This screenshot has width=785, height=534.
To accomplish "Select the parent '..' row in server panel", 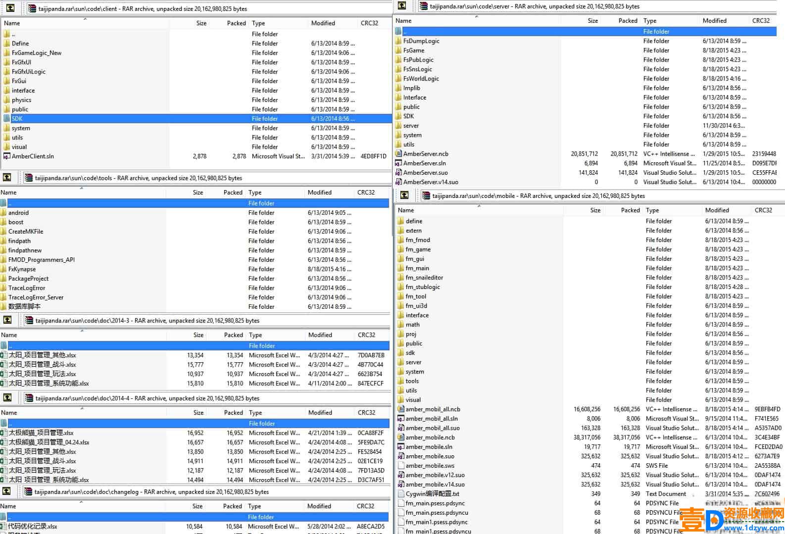I will click(x=586, y=31).
